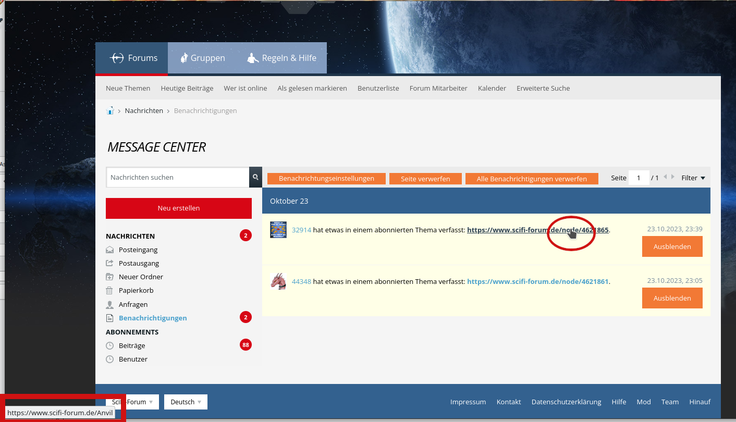Open profile of user 44348
736x422 pixels.
tap(301, 281)
